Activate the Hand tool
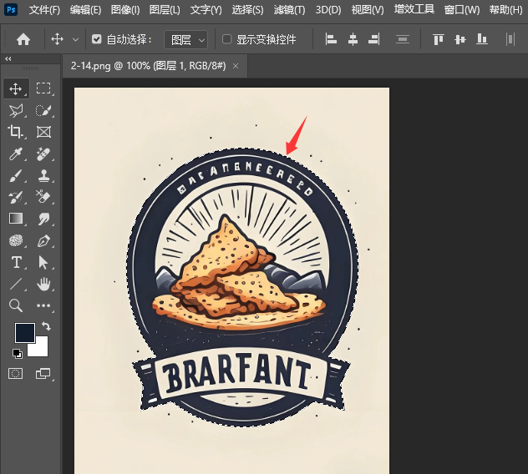The height and width of the screenshot is (474, 528). point(43,285)
